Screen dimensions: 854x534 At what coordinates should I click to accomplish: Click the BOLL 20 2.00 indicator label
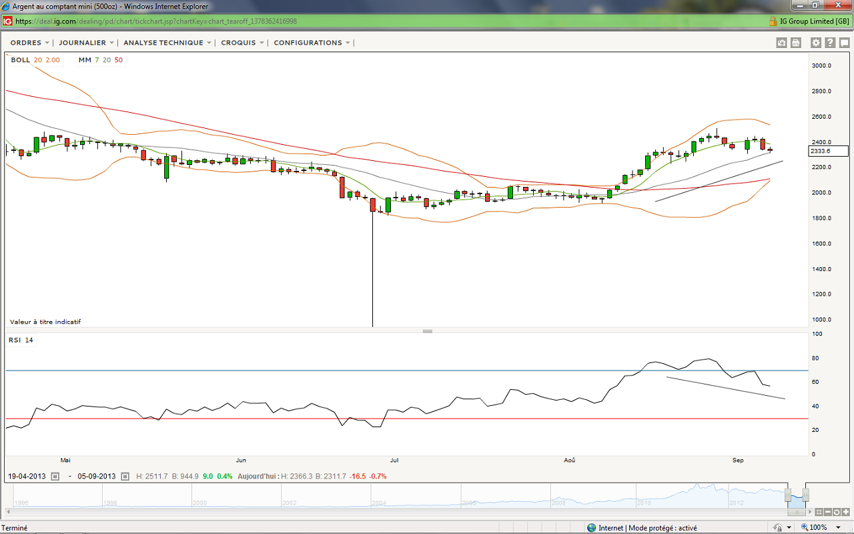(x=35, y=60)
